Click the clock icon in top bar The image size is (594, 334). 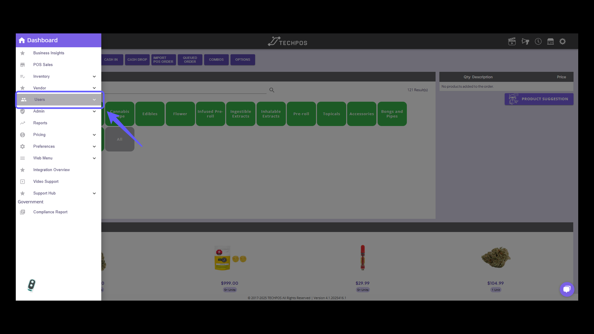click(x=538, y=41)
